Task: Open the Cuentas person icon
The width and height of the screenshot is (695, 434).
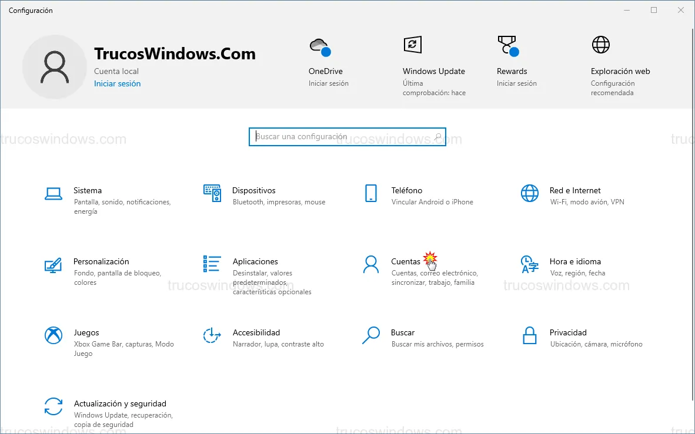Action: 371,264
